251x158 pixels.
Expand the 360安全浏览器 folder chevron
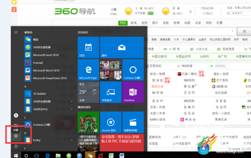point(71,102)
